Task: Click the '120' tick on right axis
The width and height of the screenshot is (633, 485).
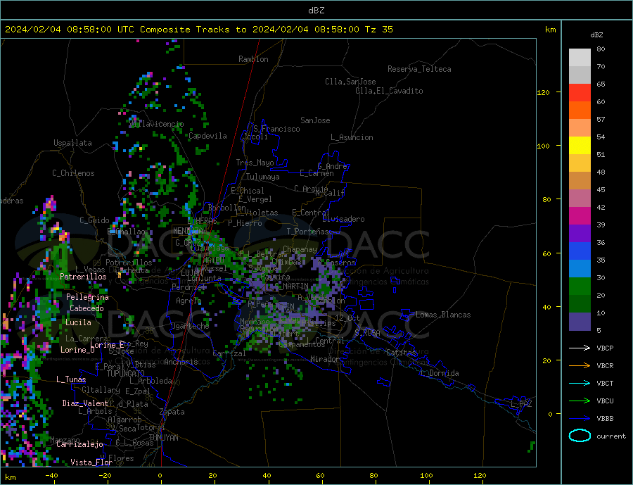Action: pos(543,92)
